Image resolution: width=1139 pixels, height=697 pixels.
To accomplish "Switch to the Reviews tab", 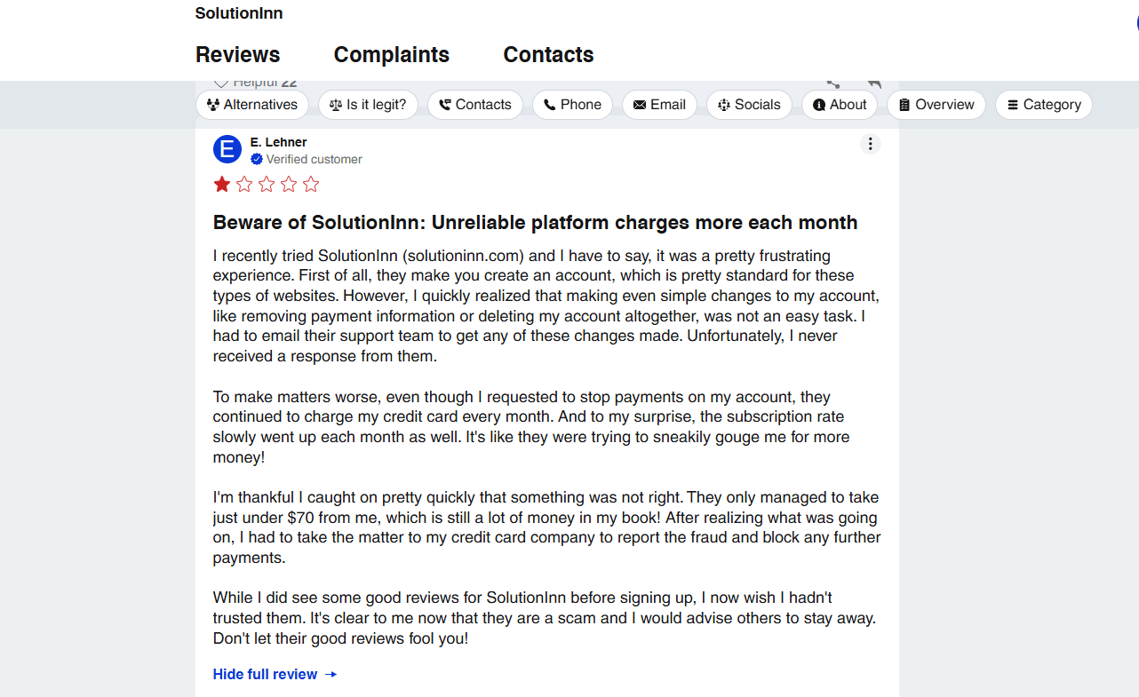I will click(x=237, y=55).
